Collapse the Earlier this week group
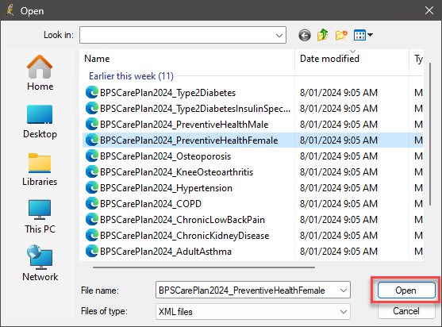442x327 pixels. coord(131,76)
